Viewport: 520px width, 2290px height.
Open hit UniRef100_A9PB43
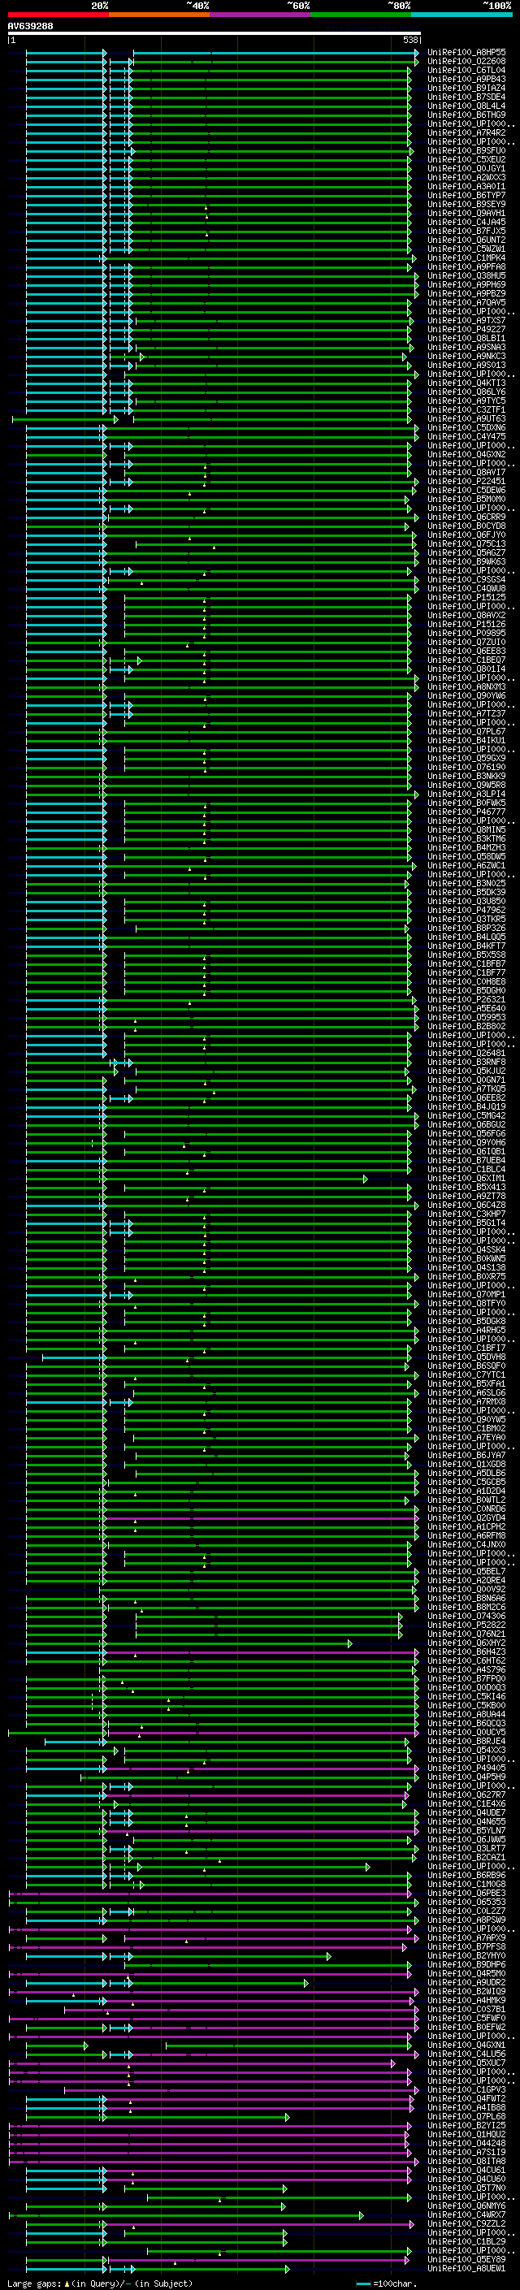tap(466, 79)
